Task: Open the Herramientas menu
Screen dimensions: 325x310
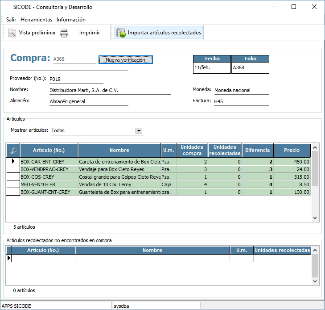Action: (36, 20)
